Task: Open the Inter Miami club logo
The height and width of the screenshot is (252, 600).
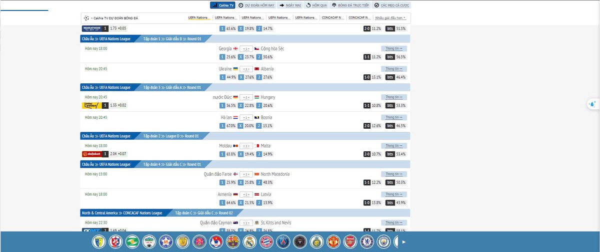Action: 299,242
